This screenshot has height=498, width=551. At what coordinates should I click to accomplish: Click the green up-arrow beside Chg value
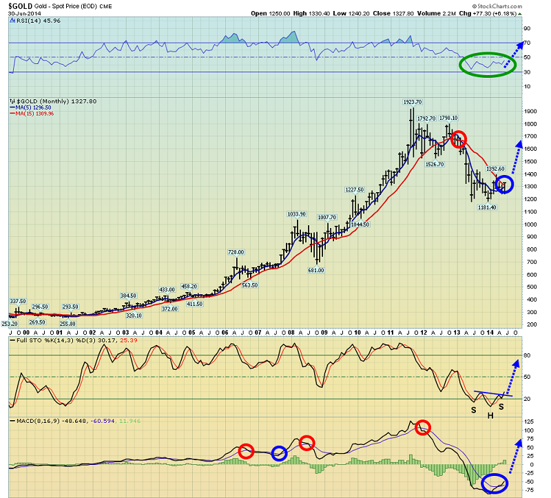(x=520, y=14)
